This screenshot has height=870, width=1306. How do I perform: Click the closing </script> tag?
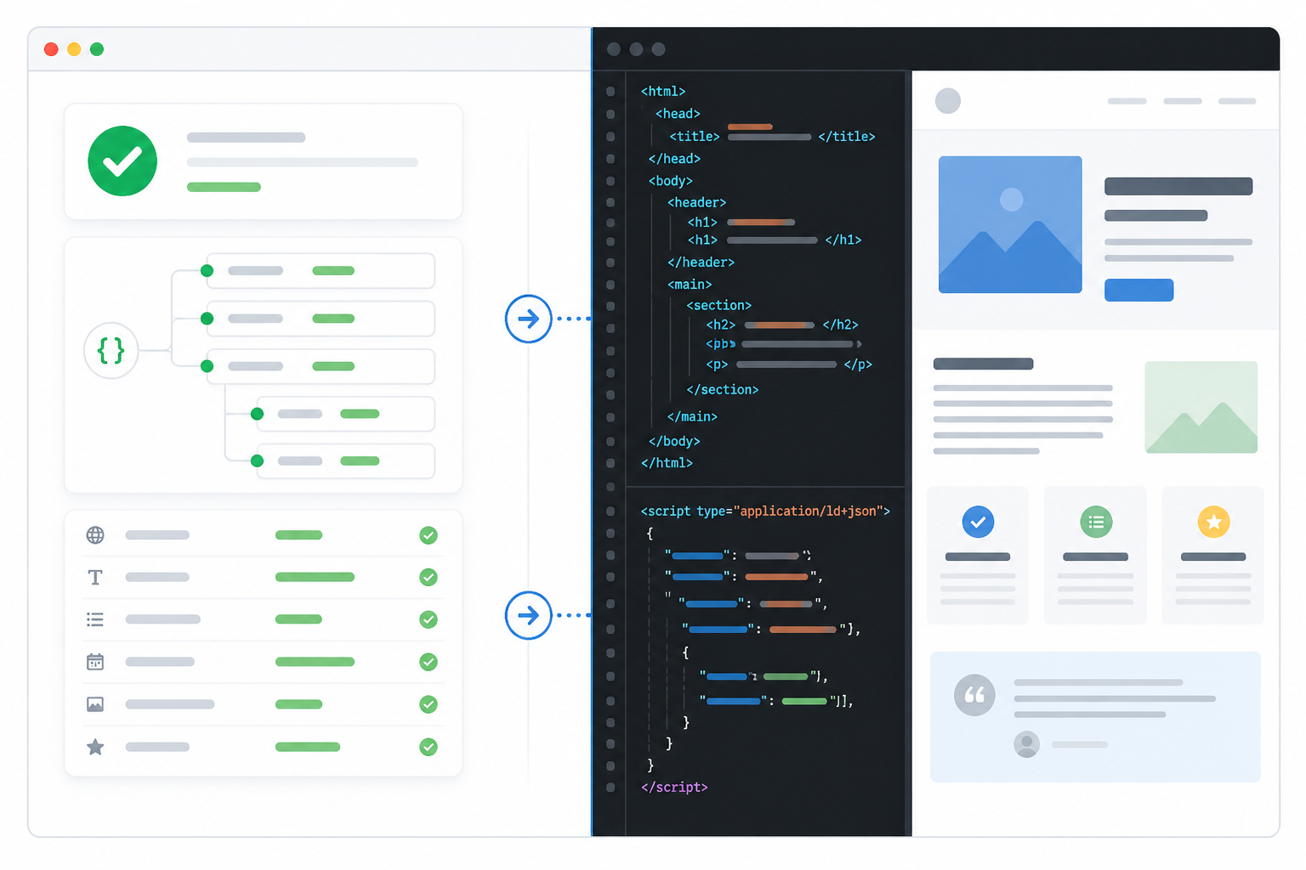674,787
